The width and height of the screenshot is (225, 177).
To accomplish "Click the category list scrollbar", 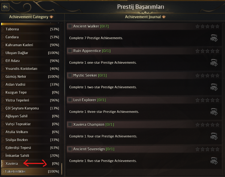I will 62,169.
